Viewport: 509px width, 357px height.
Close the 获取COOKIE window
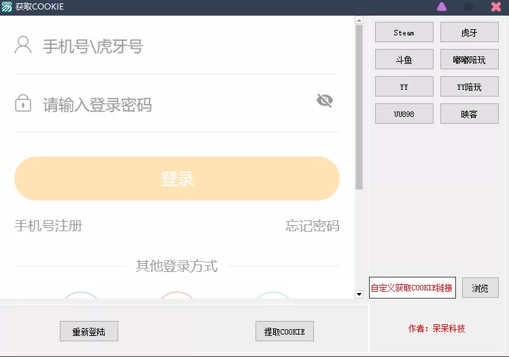[x=495, y=7]
